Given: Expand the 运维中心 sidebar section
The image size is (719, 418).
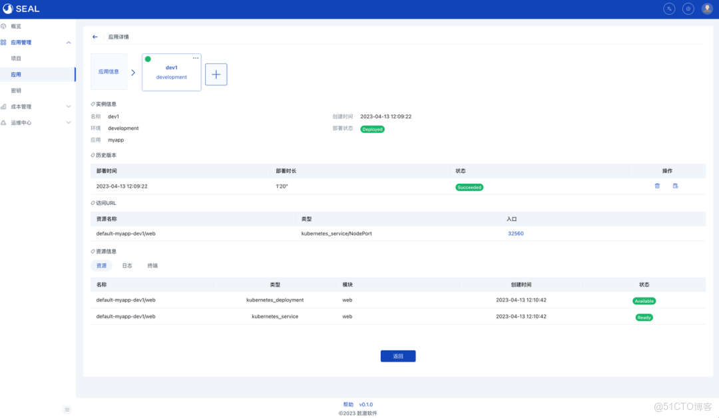Looking at the screenshot, I should 68,122.
